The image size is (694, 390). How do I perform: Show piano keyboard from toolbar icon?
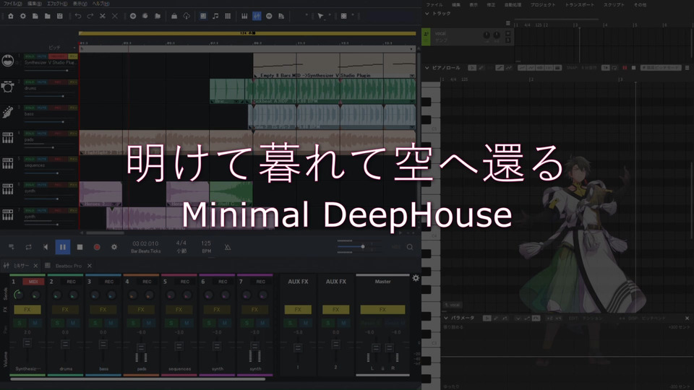click(x=244, y=16)
